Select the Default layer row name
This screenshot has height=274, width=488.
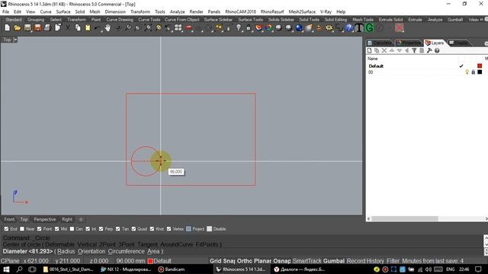pyautogui.click(x=376, y=66)
